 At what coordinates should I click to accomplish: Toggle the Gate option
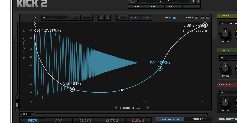(x=122, y=18)
